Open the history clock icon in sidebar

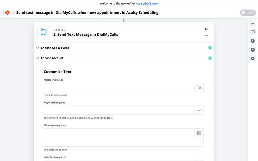(253, 50)
